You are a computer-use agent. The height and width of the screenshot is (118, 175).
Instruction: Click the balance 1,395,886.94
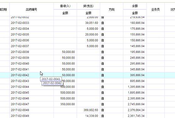136,87
